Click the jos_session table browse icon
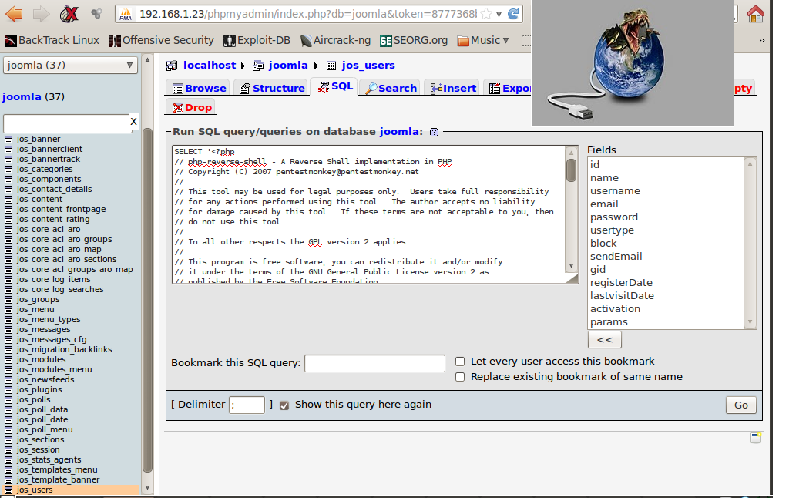789x498 pixels. (x=8, y=450)
